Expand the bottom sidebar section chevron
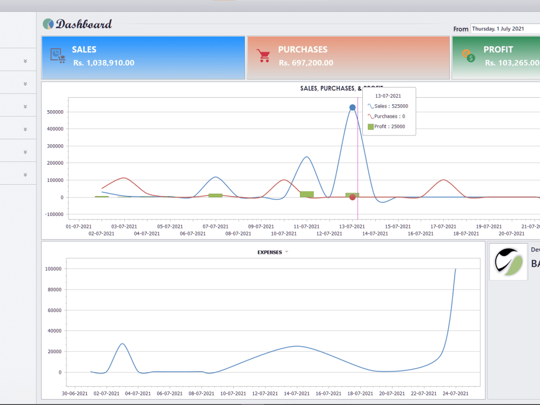 tap(25, 174)
